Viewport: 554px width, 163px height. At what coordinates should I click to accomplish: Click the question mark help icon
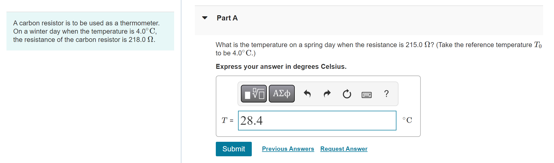click(x=386, y=94)
